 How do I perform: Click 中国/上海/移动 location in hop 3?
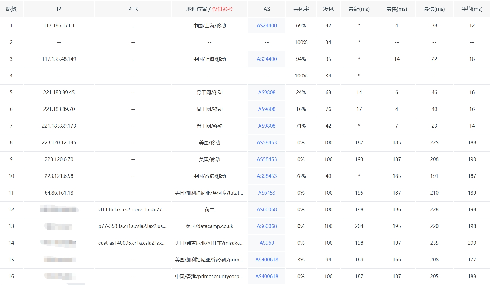[209, 59]
